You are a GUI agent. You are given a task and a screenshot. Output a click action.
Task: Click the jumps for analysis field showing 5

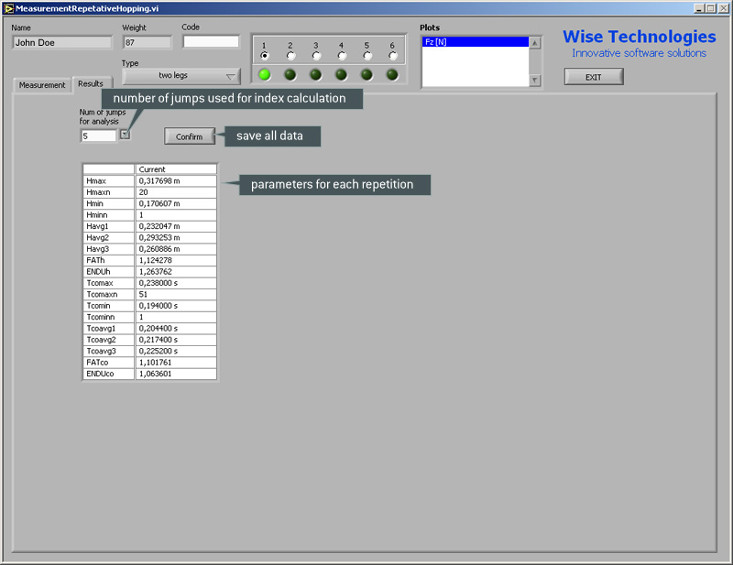click(99, 136)
